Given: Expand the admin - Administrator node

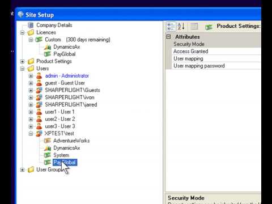Looking at the screenshot, I should pos(31,76).
